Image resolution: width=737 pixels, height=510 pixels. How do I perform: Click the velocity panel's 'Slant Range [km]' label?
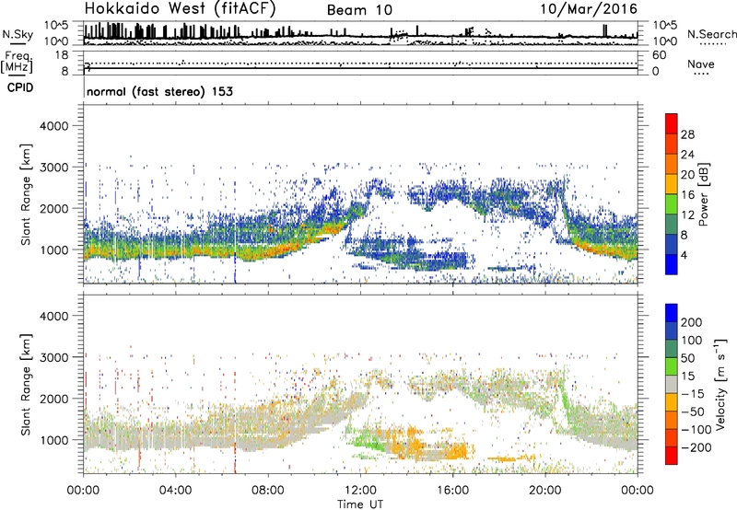tap(26, 385)
